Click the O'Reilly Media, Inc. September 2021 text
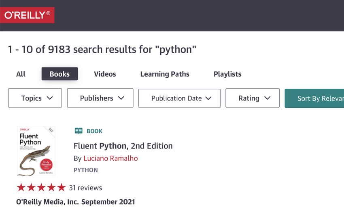Viewport: 344px width, 211px height. point(76,202)
